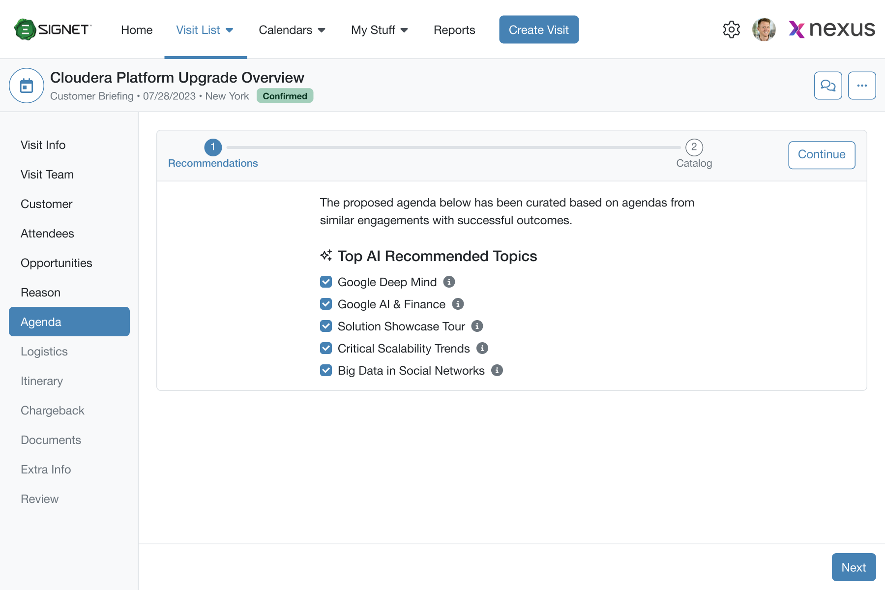
Task: Open the comments chat icon
Action: tap(828, 86)
